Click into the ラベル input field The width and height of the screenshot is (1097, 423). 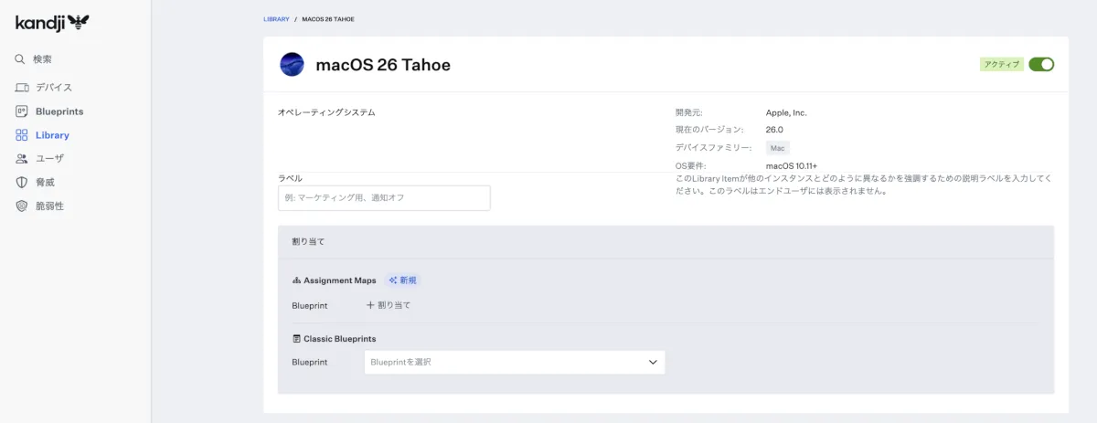(x=384, y=197)
